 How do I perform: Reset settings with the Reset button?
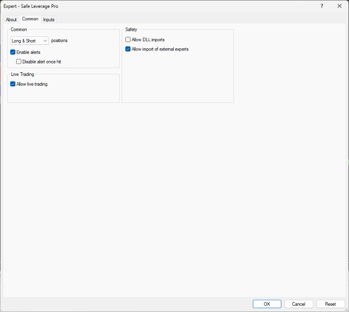pos(330,304)
